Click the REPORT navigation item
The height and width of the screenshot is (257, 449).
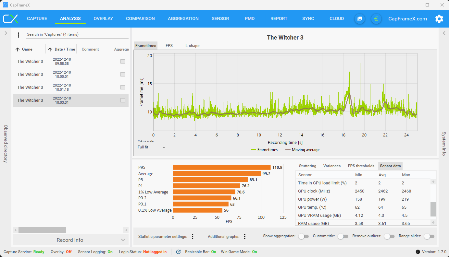coord(279,19)
